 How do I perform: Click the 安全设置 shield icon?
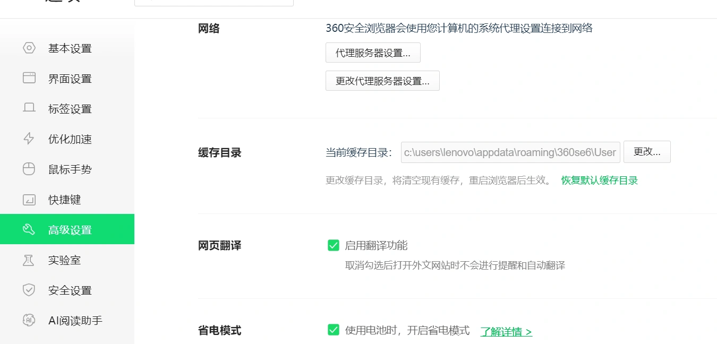coord(29,290)
